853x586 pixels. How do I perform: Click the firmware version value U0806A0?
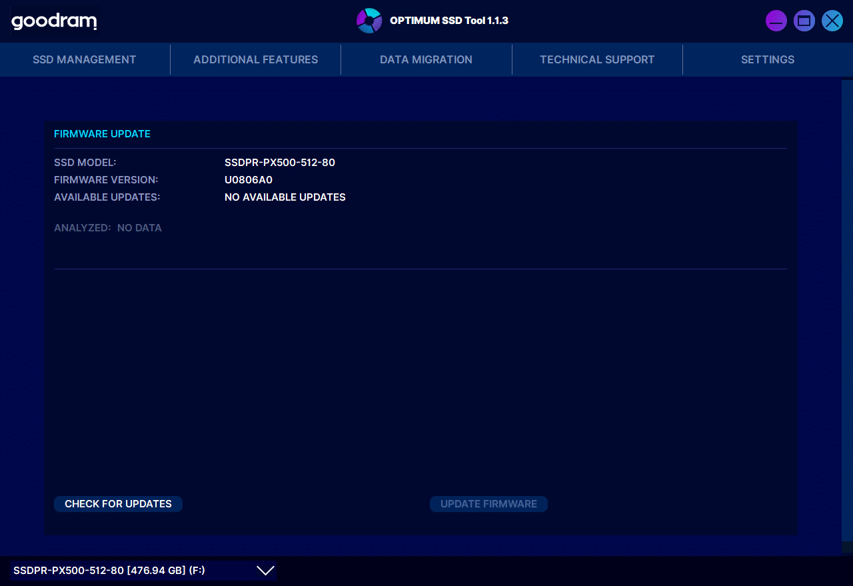pyautogui.click(x=249, y=180)
